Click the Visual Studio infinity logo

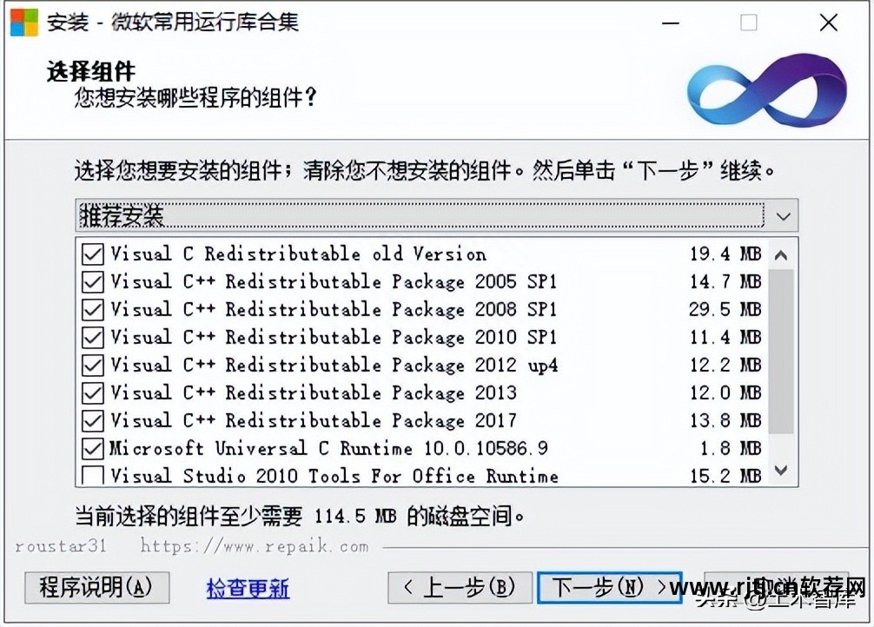coord(766,90)
